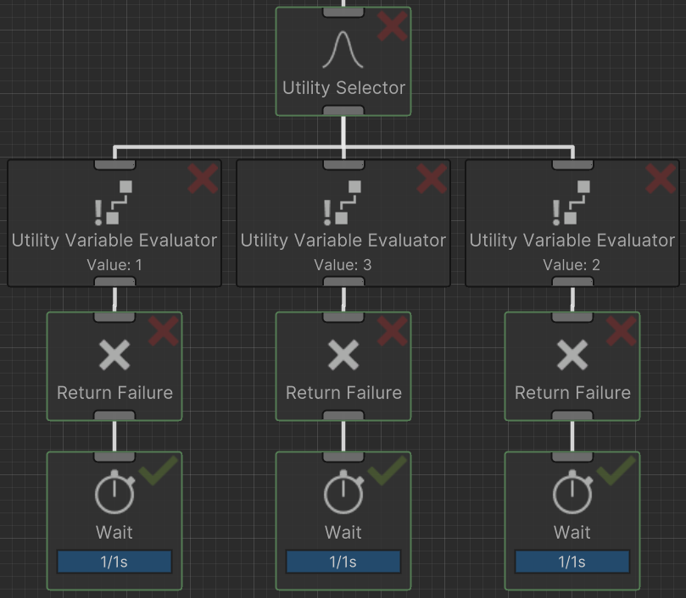Click the middle Wait stopwatch icon
Screen dimensions: 686x598
click(x=343, y=494)
